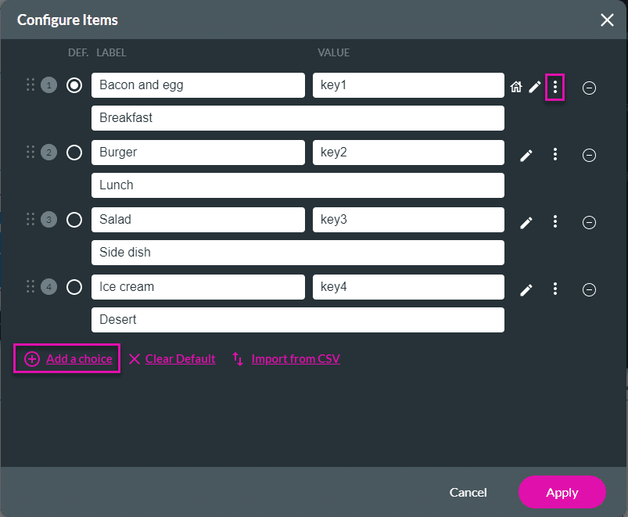Open the three-dot menu on the Ice cream row
This screenshot has width=628, height=517.
554,289
